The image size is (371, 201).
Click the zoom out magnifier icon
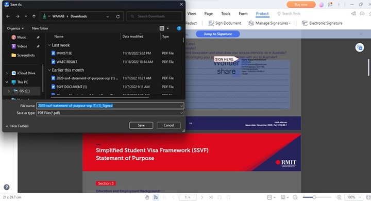[295, 197]
